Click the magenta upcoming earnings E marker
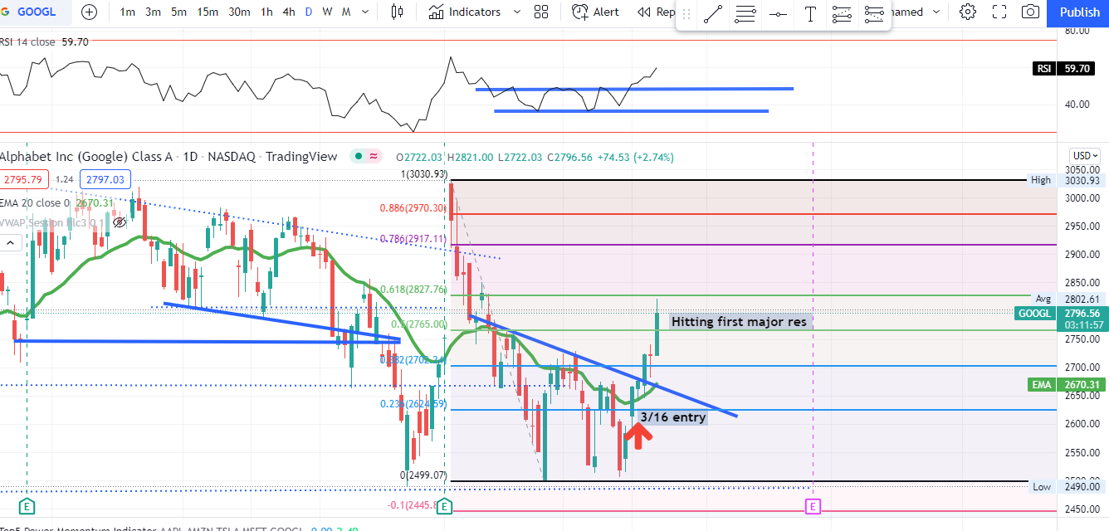This screenshot has width=1109, height=531. point(813,505)
